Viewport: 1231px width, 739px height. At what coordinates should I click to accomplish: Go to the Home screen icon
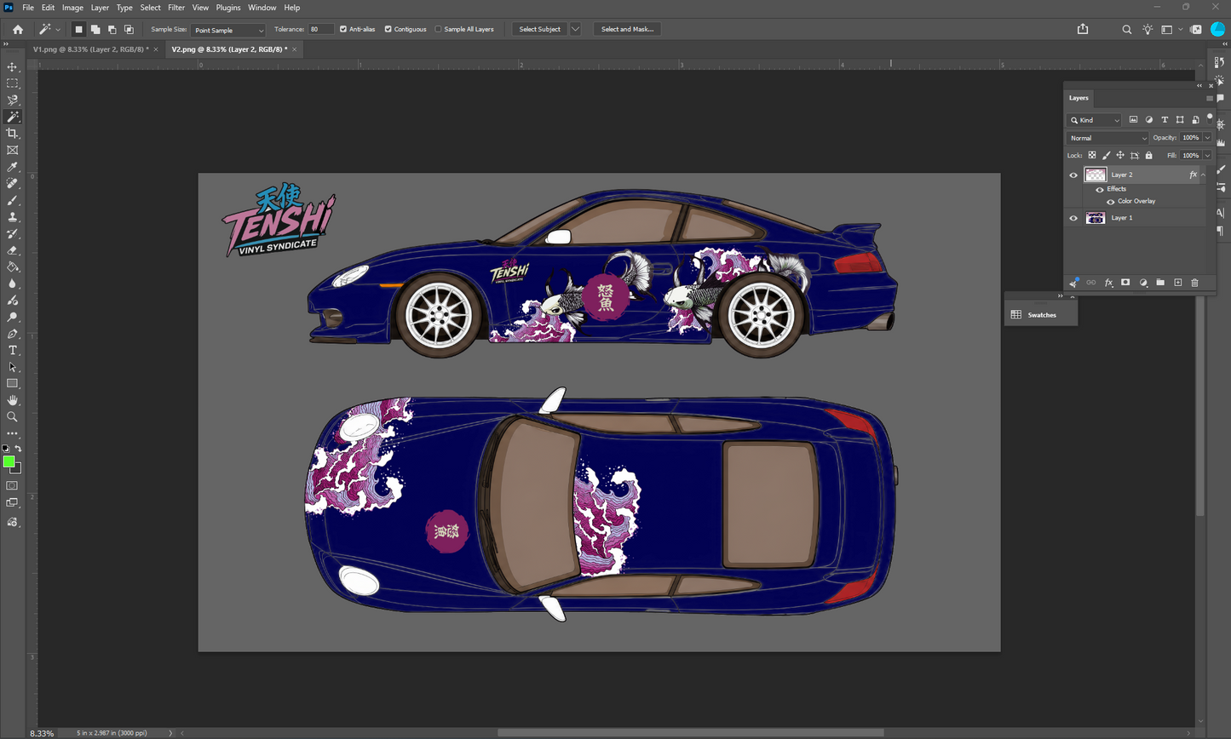tap(18, 29)
